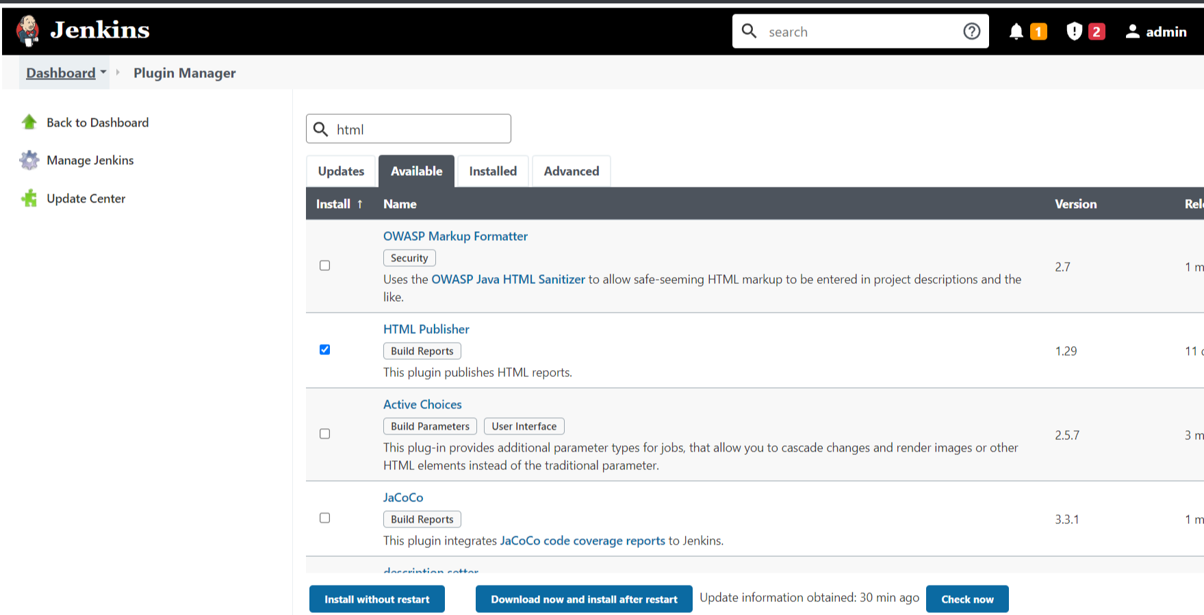Click the plugin filter search field

(419, 129)
